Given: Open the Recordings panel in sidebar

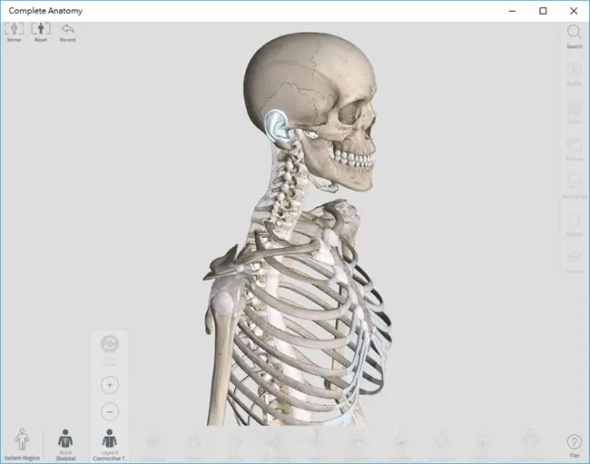Looking at the screenshot, I should (574, 185).
